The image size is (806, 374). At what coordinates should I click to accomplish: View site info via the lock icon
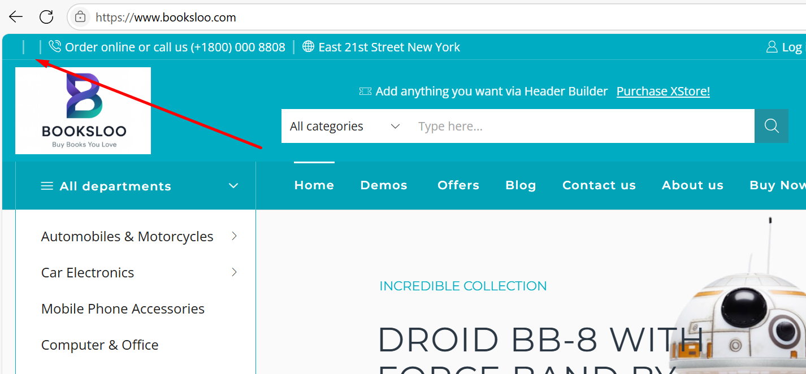click(x=81, y=17)
